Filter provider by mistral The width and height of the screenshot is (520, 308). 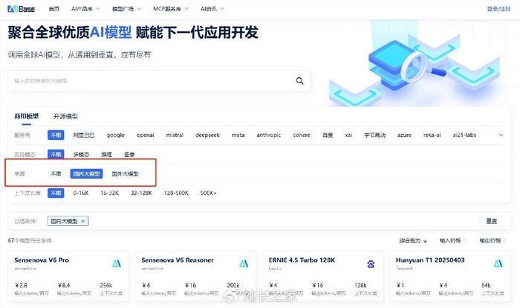[x=175, y=135]
